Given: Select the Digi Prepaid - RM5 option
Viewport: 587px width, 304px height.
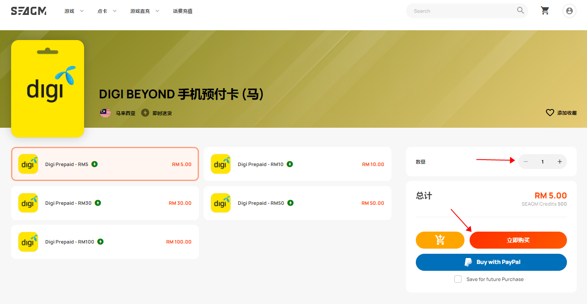Looking at the screenshot, I should (105, 164).
